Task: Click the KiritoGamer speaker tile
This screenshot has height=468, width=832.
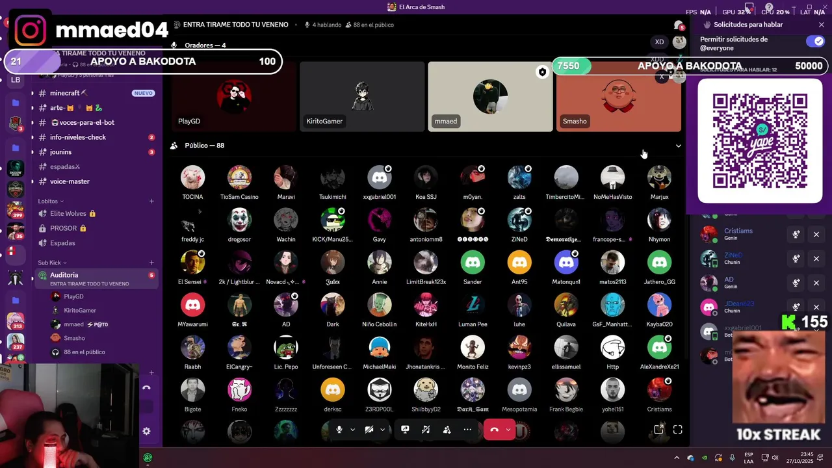Action: pos(362,97)
